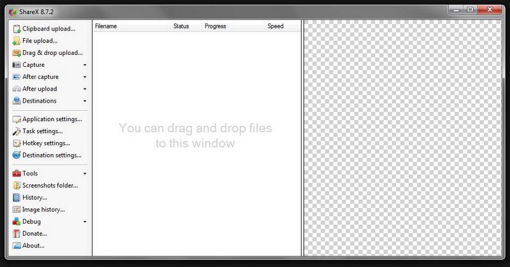Click the Image history icon
Screen dimensions: 510x267
click(x=17, y=210)
